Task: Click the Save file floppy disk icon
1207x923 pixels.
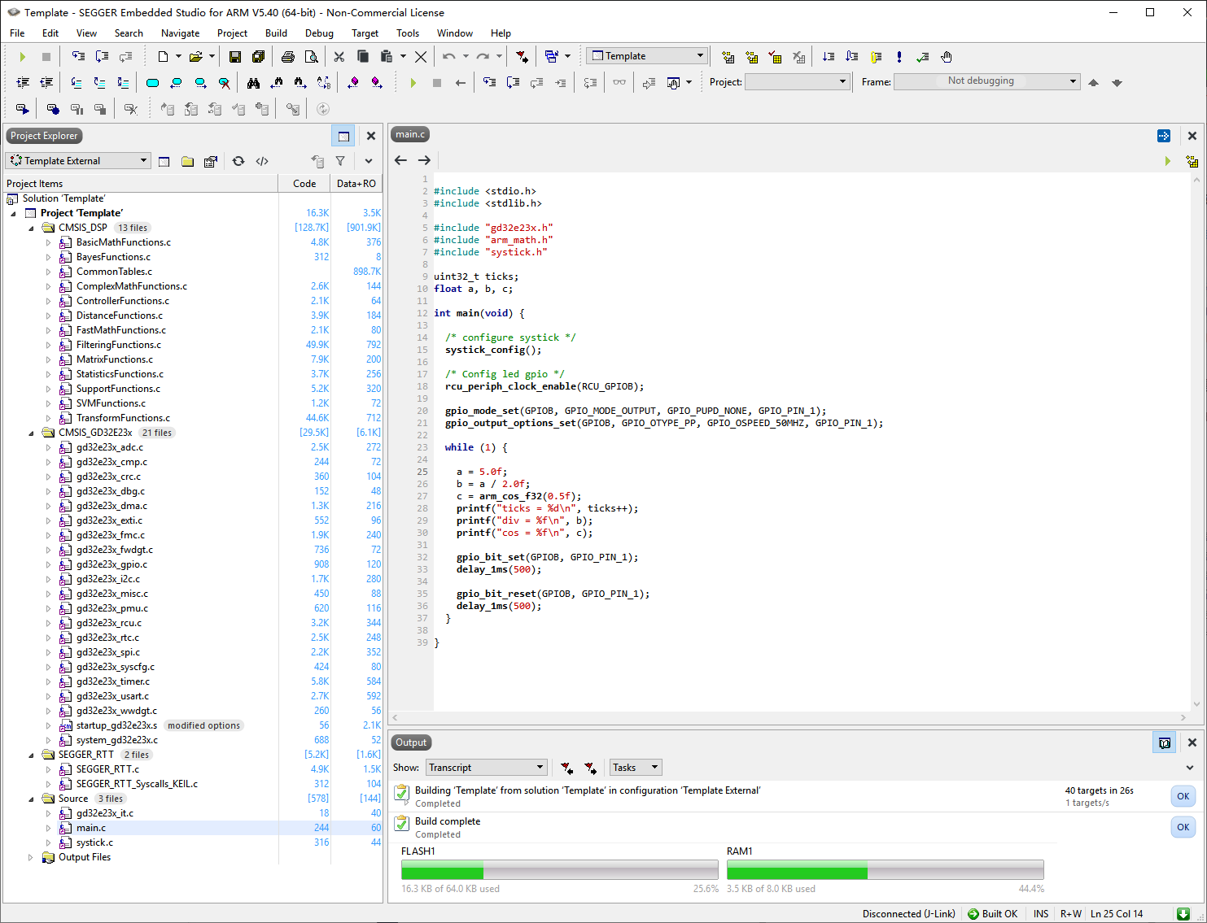Action: [234, 57]
